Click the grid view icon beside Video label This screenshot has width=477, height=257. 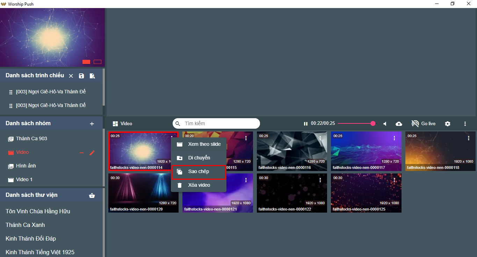coord(115,124)
